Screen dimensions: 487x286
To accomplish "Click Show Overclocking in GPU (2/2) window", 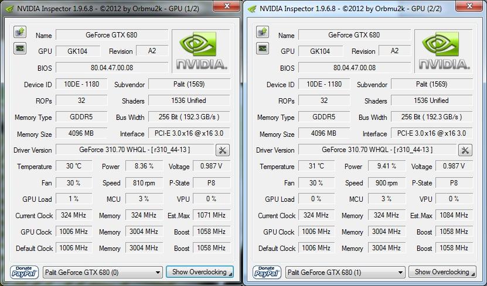I will pyautogui.click(x=442, y=272).
